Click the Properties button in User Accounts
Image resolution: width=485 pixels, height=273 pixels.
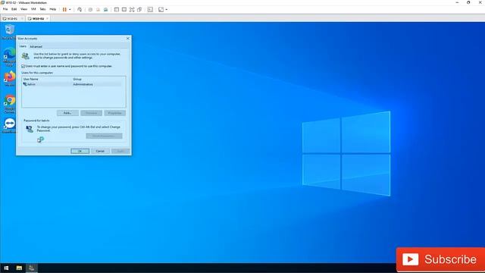pos(114,113)
